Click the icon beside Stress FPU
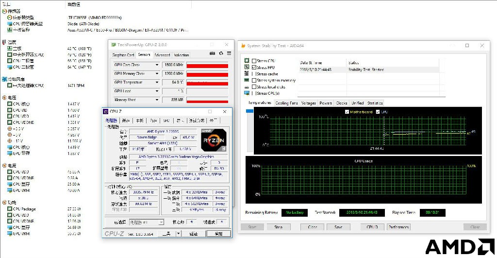Screen dimensions: 497x258 pyautogui.click(x=247, y=67)
